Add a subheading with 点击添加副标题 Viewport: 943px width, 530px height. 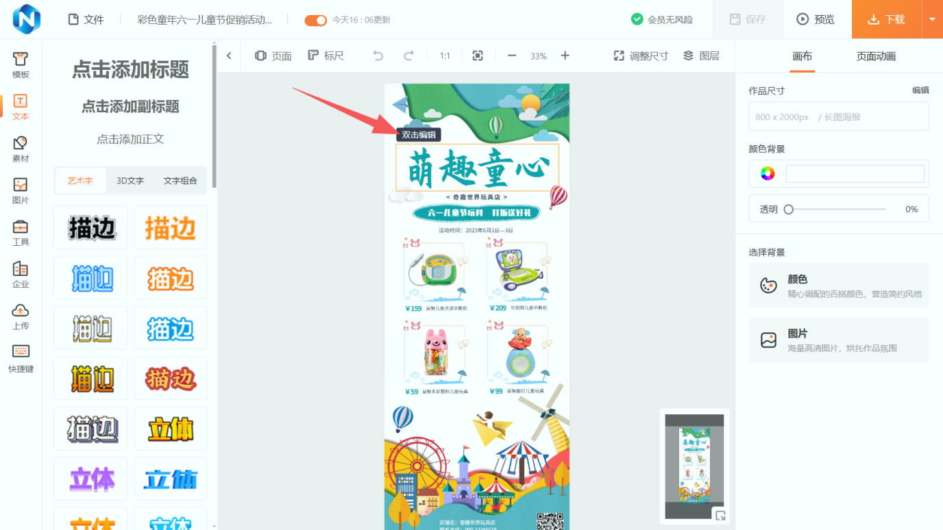(x=130, y=106)
